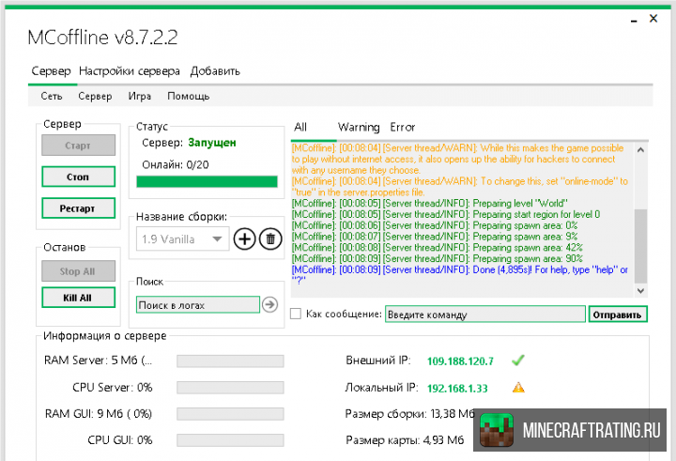The height and width of the screenshot is (461, 676).
Task: Click the CPU Server usage bar
Action: [230, 387]
